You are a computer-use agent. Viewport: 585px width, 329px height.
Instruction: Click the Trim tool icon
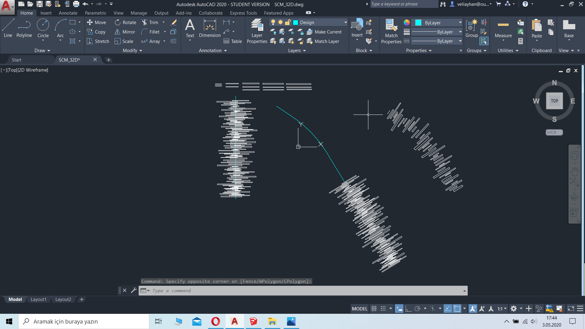point(145,22)
